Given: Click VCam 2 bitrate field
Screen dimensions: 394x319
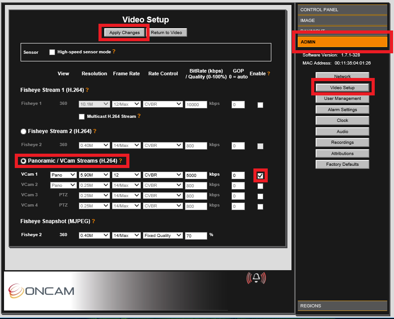Looking at the screenshot, I should [x=196, y=186].
